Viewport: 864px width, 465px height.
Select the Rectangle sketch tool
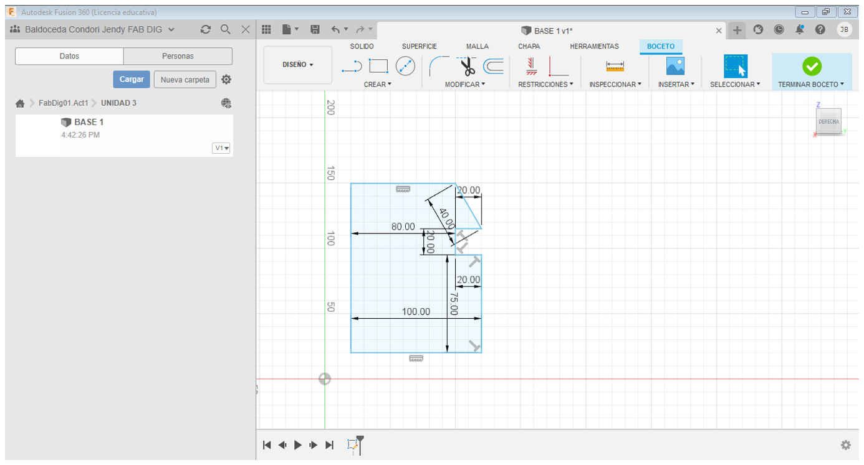[378, 66]
